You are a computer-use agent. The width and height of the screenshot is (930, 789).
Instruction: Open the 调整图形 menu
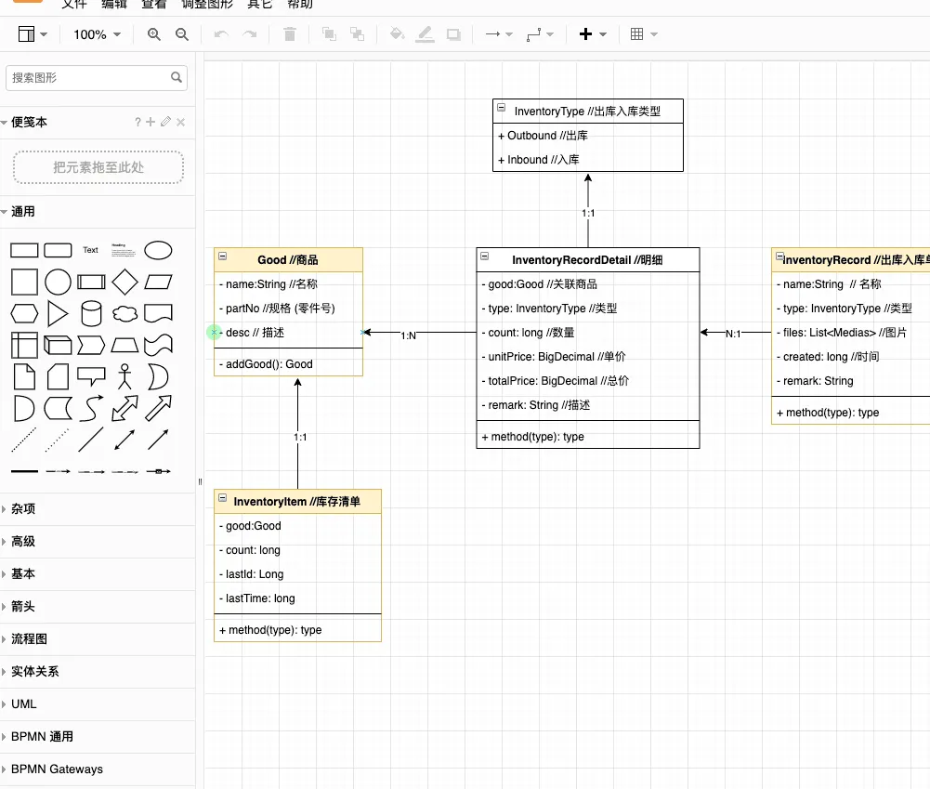click(x=207, y=4)
